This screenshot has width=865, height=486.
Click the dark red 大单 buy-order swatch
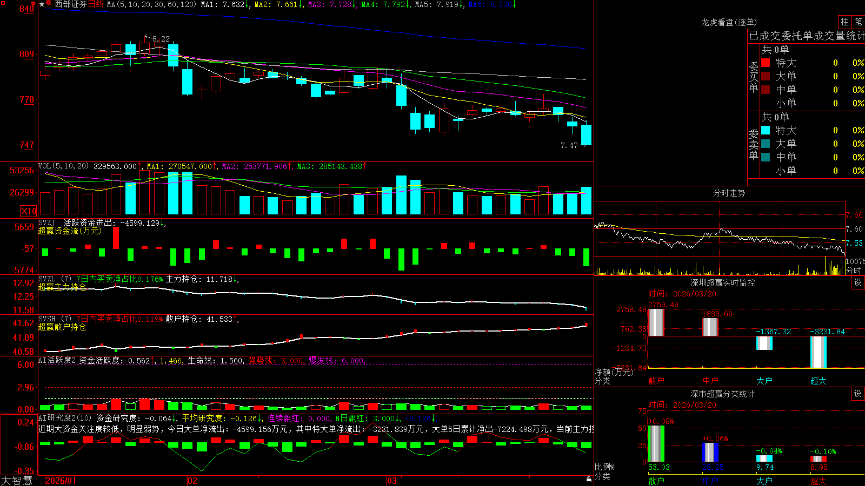[x=766, y=76]
